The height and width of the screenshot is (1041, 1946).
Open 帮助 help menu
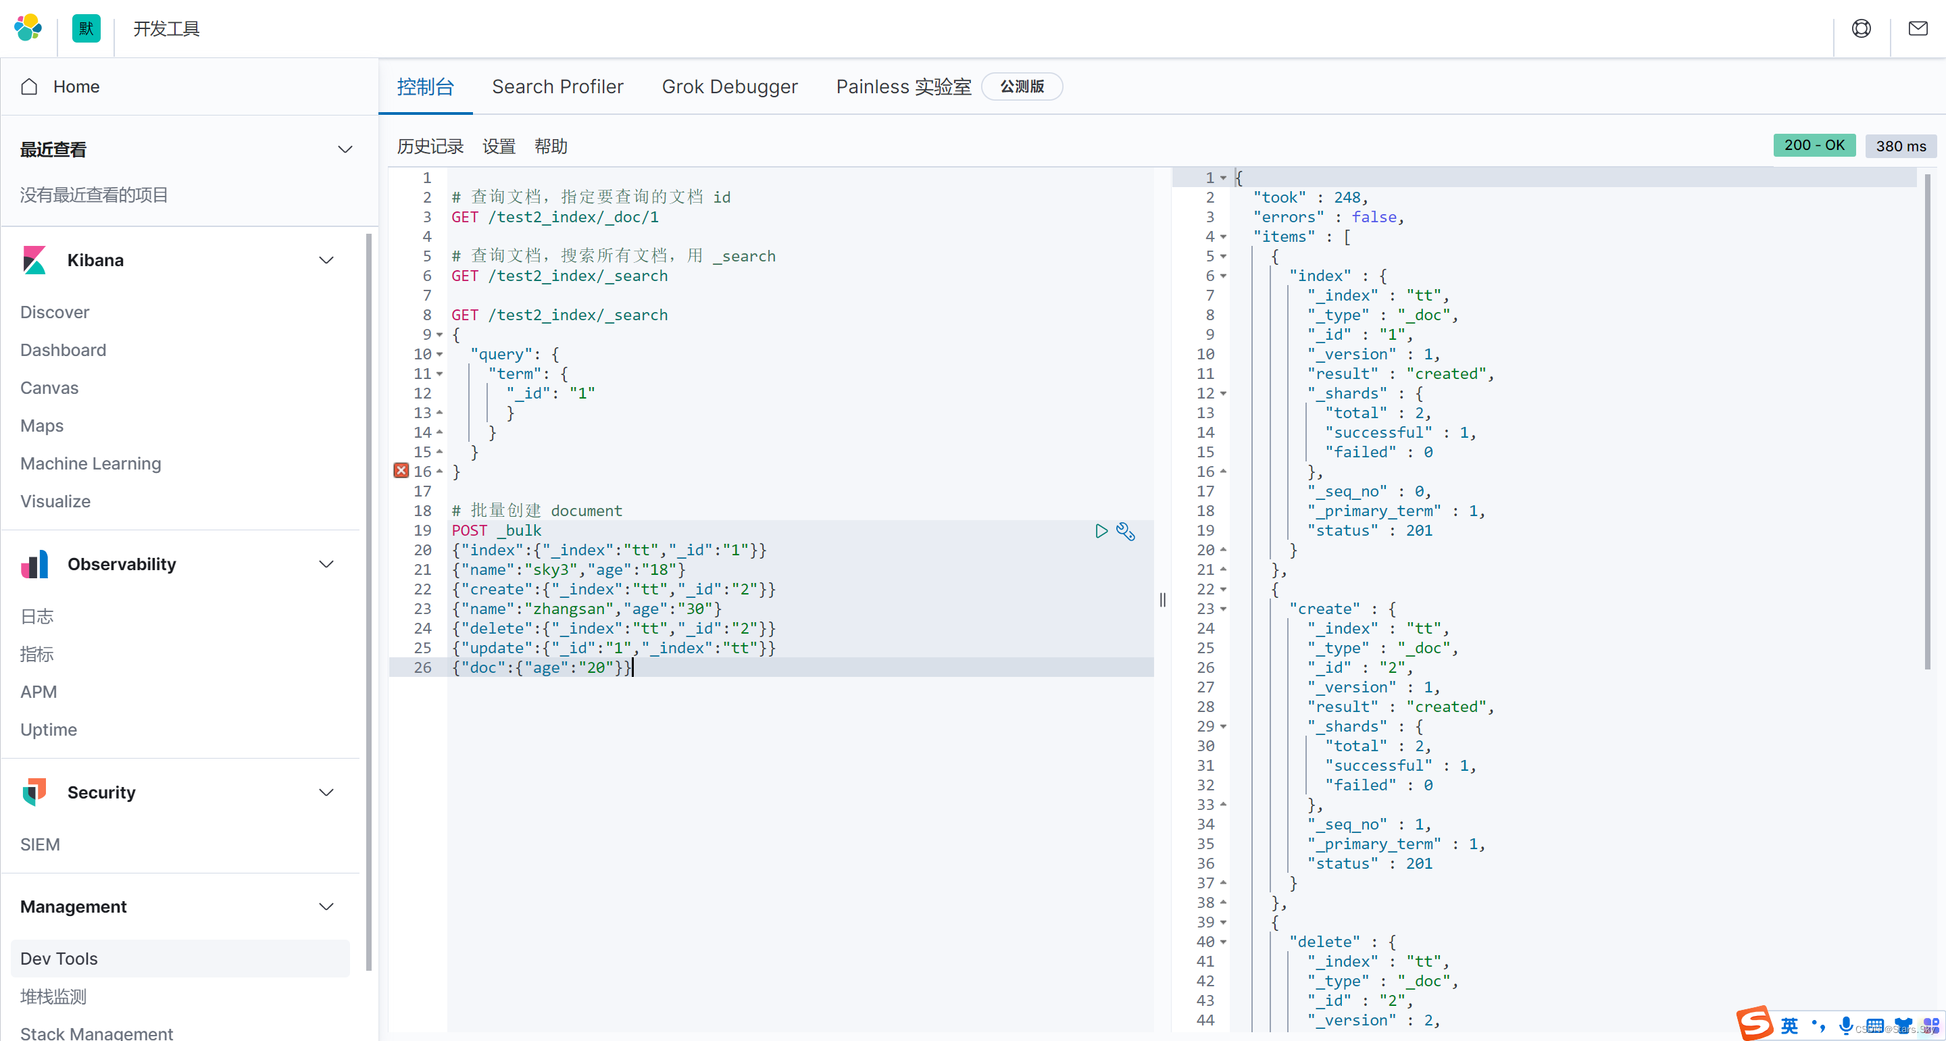pyautogui.click(x=551, y=147)
